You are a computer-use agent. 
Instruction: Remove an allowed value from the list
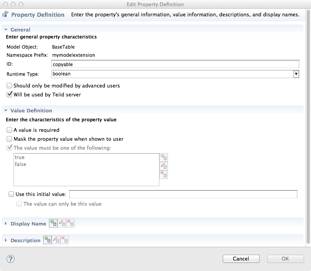point(163,174)
